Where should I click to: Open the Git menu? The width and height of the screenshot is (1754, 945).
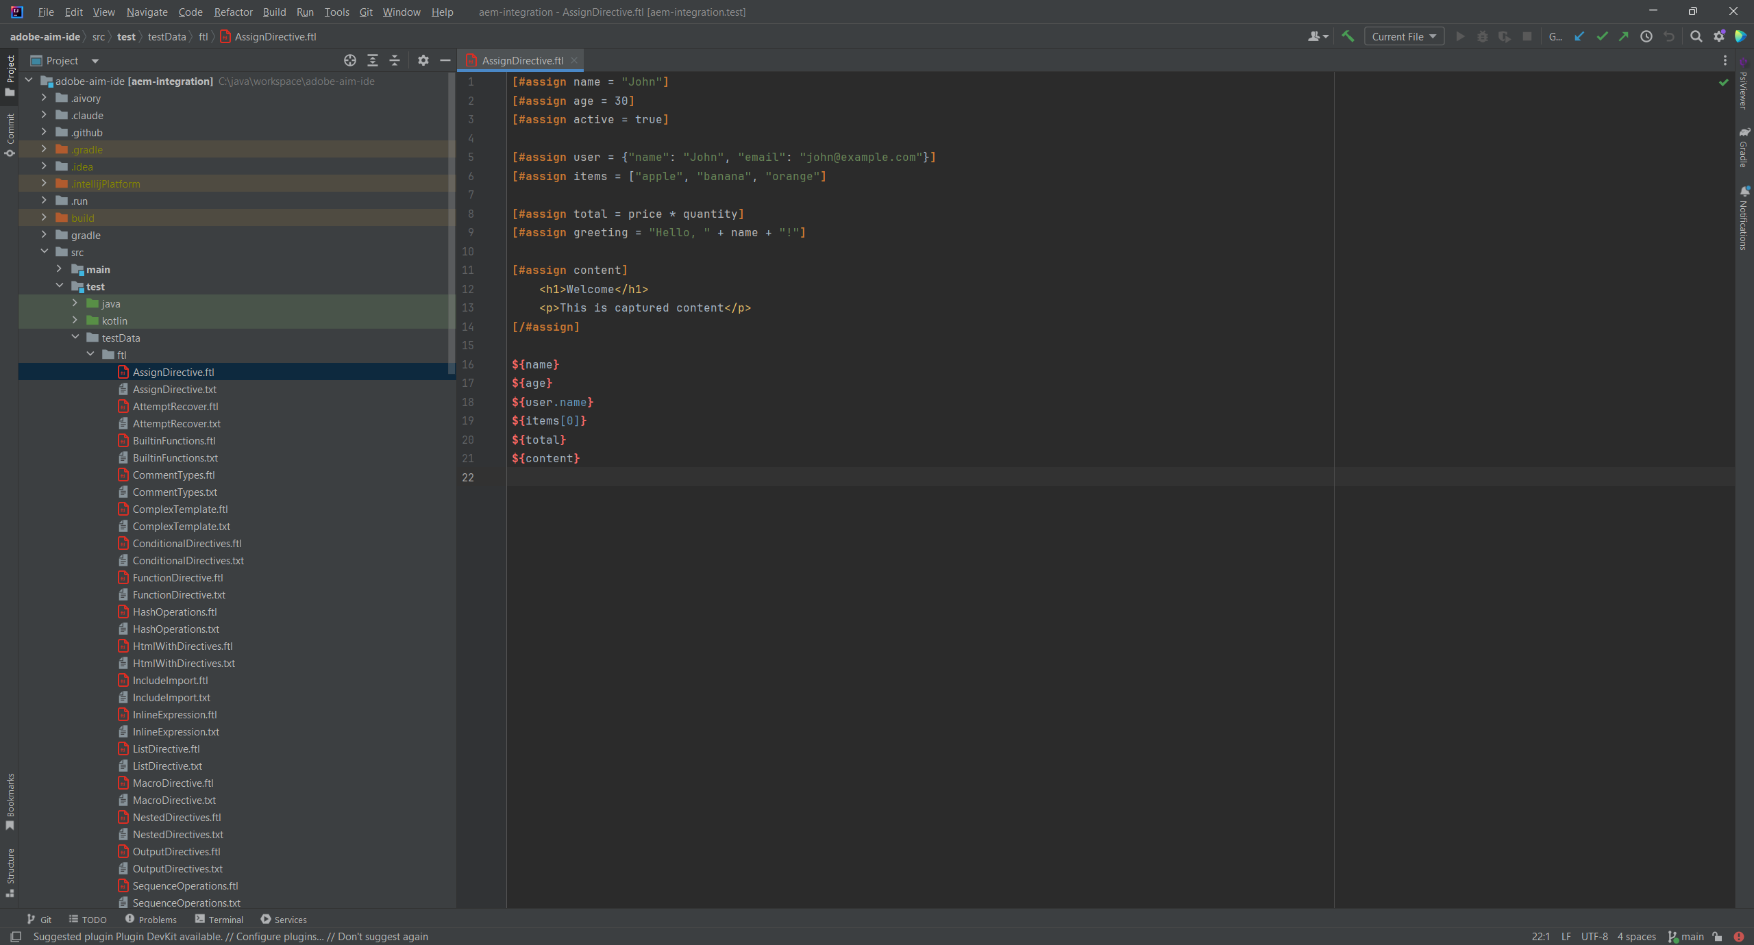click(366, 12)
